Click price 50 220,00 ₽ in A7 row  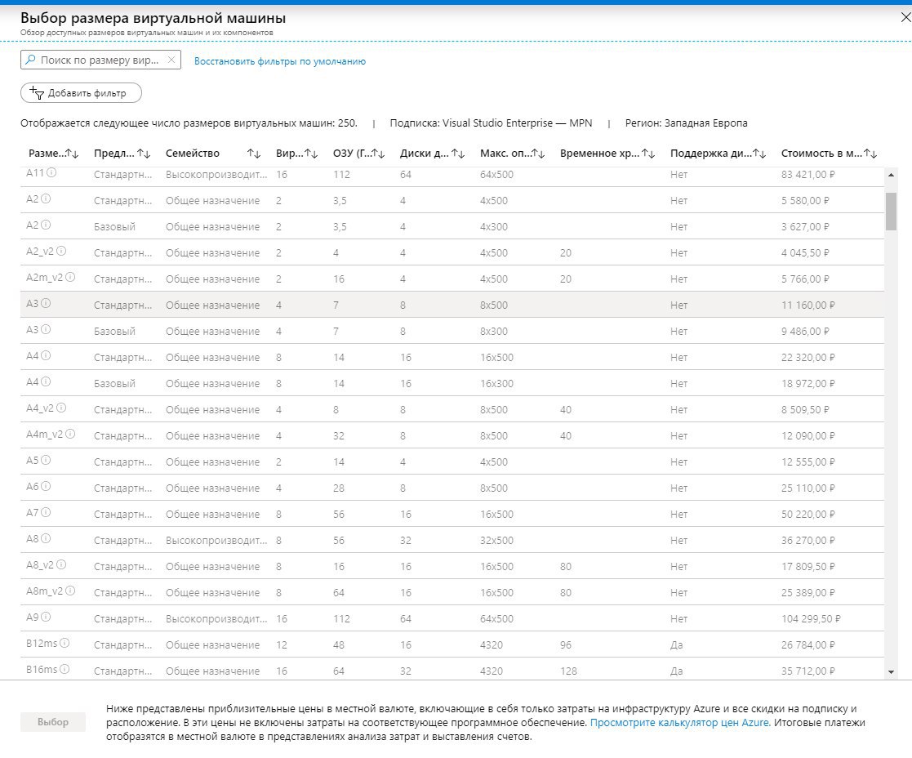(807, 515)
